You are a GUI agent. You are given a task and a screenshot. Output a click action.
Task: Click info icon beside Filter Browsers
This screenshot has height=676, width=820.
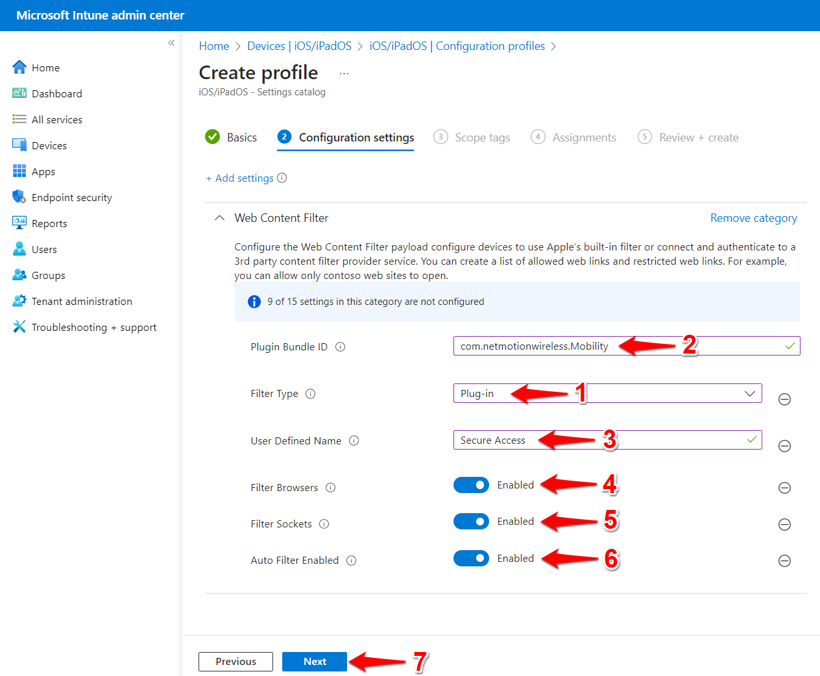pyautogui.click(x=330, y=487)
